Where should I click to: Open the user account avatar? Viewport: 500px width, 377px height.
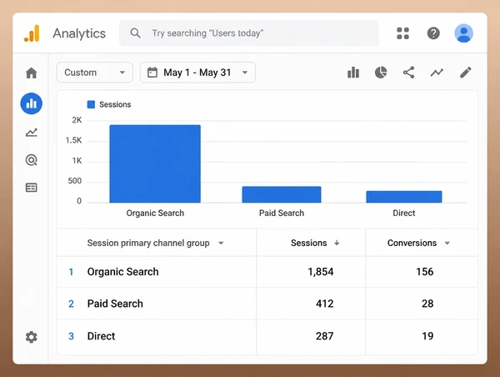click(463, 33)
